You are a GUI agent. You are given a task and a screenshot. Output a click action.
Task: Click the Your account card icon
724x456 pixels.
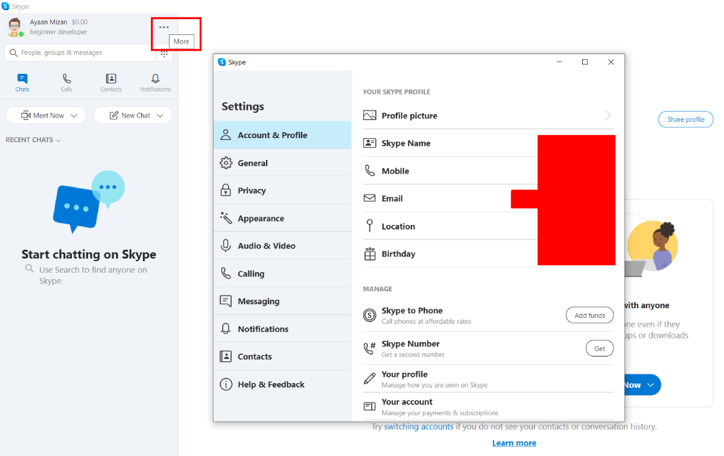point(370,407)
